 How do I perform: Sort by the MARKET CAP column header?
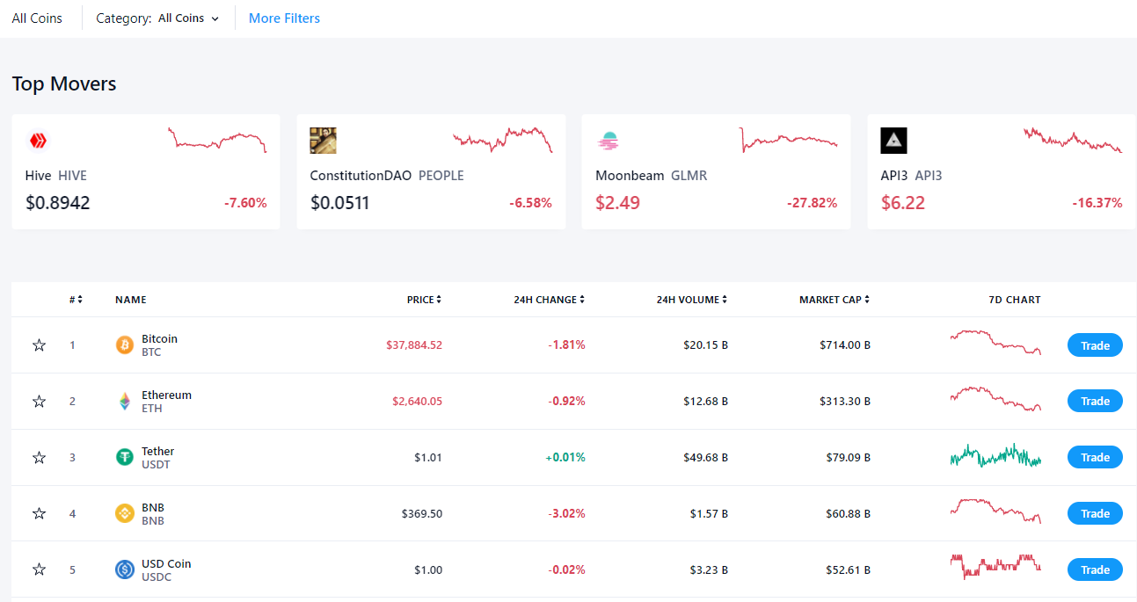(835, 300)
